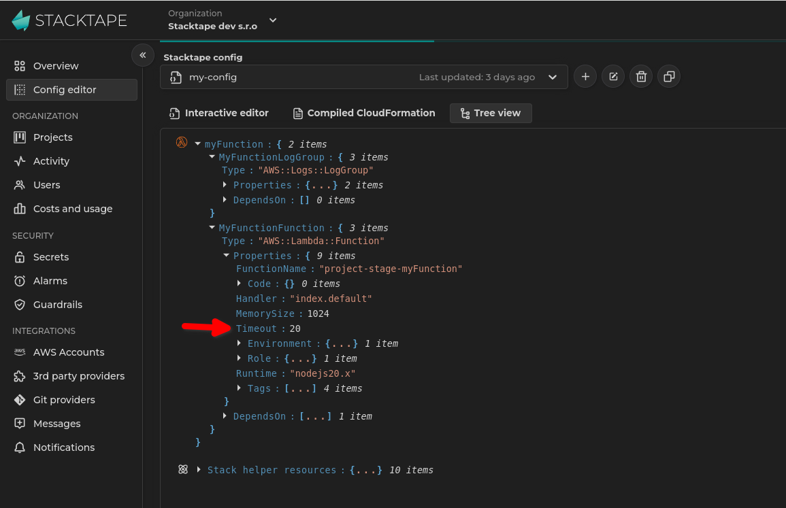Image resolution: width=786 pixels, height=508 pixels.
Task: Select the Tree view tab
Action: click(x=491, y=113)
